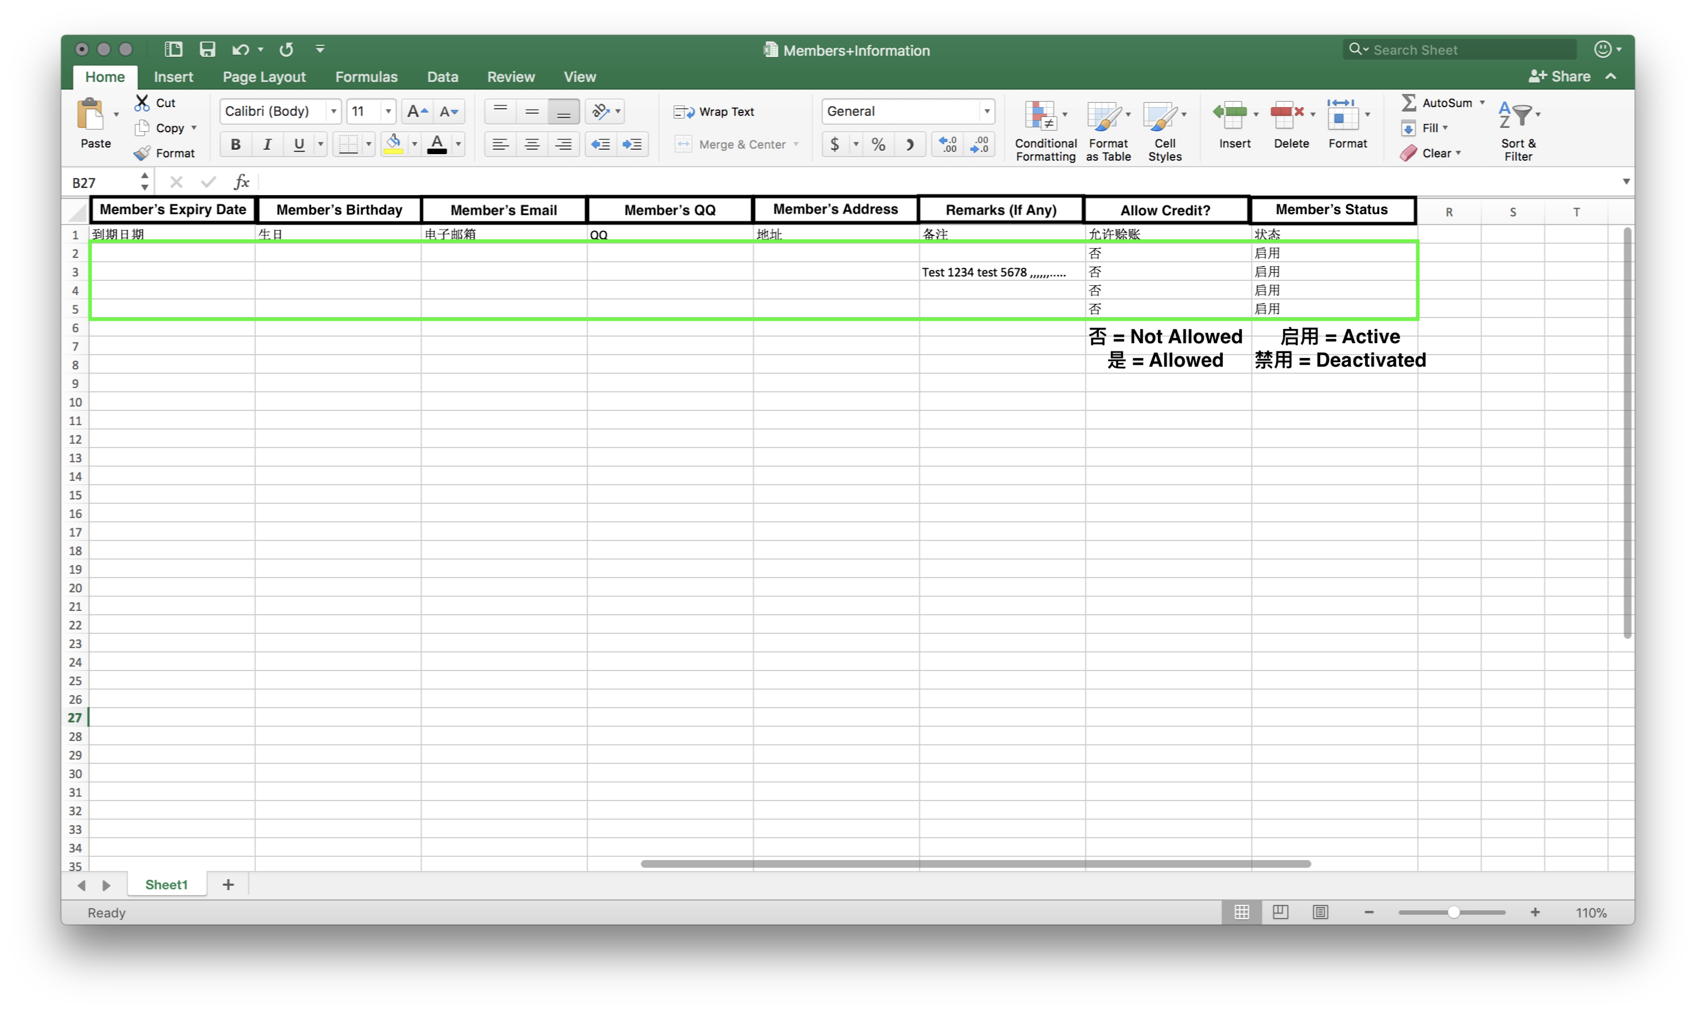The width and height of the screenshot is (1696, 1012).
Task: Click the zoom slider handle
Action: [1453, 913]
